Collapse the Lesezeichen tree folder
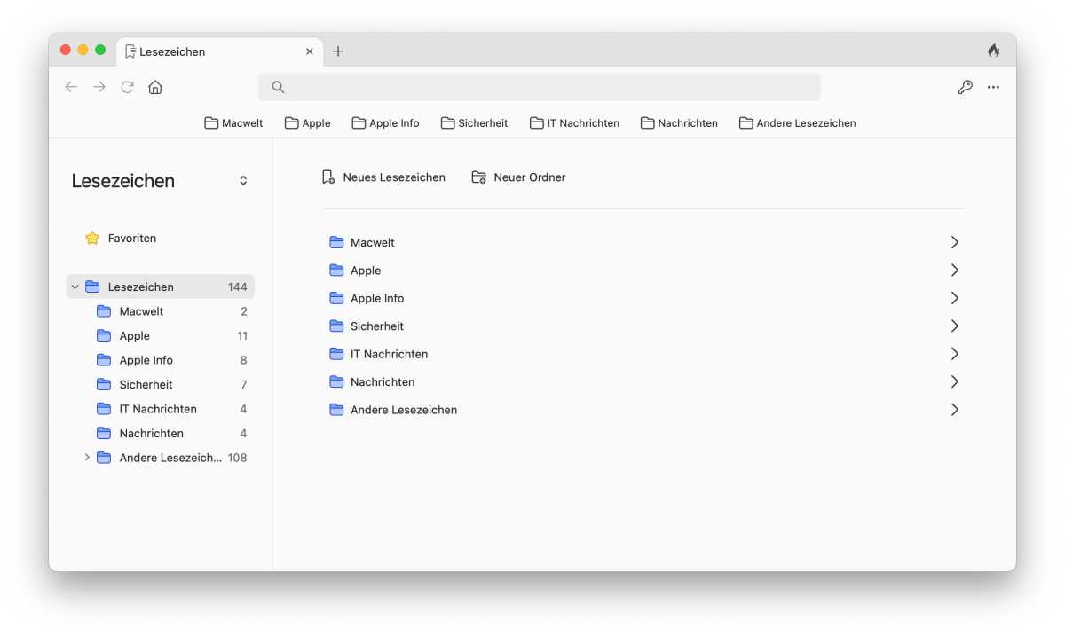The width and height of the screenshot is (1065, 636). coord(75,287)
